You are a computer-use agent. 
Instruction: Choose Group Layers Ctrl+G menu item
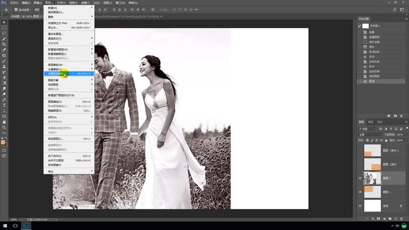pyautogui.click(x=69, y=102)
